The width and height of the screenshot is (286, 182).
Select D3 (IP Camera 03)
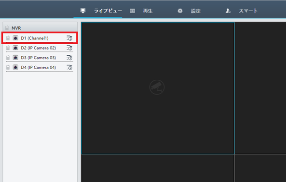pos(38,58)
